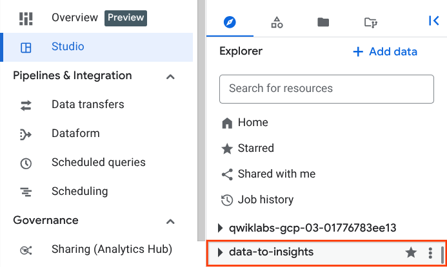
Task: Toggle the star on data-to-insights
Action: pyautogui.click(x=411, y=252)
